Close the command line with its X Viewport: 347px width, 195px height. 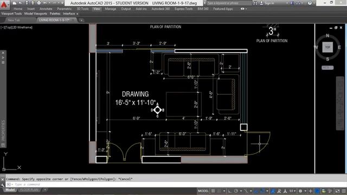(2, 179)
